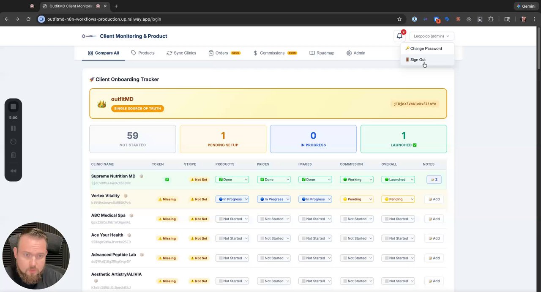The image size is (541, 292).
Task: Open Overall dropdown for Vertex Vitality
Action: pos(398,199)
